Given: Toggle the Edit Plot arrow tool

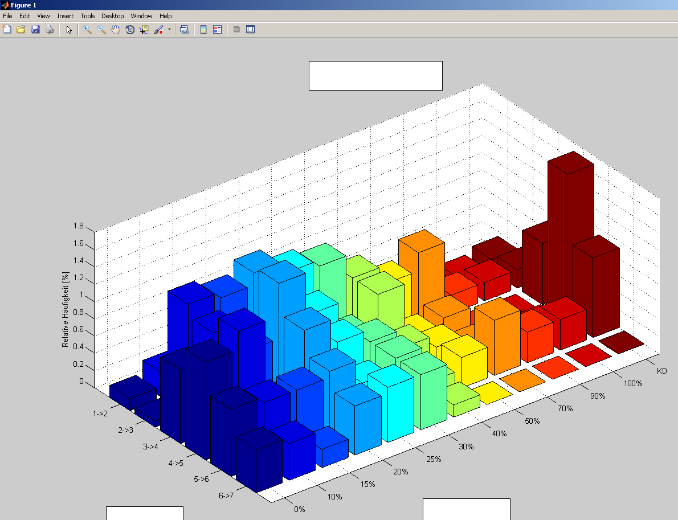Looking at the screenshot, I should click(69, 29).
